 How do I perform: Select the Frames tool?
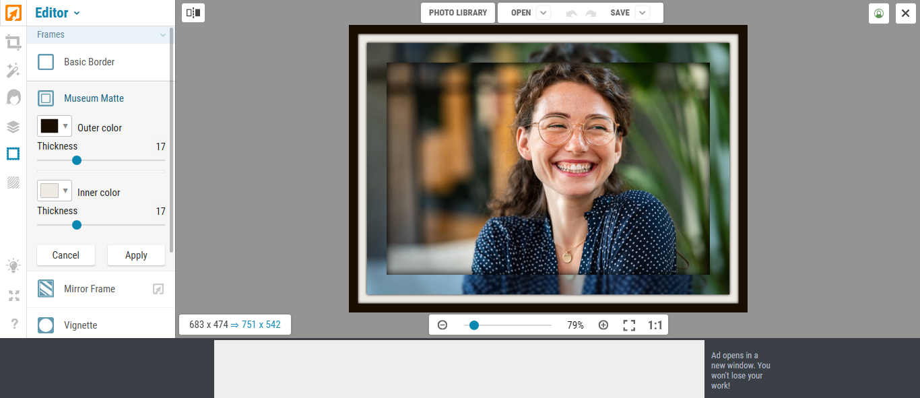click(x=13, y=154)
